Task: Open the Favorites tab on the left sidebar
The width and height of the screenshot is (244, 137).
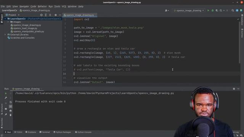Action: [x=2, y=123]
